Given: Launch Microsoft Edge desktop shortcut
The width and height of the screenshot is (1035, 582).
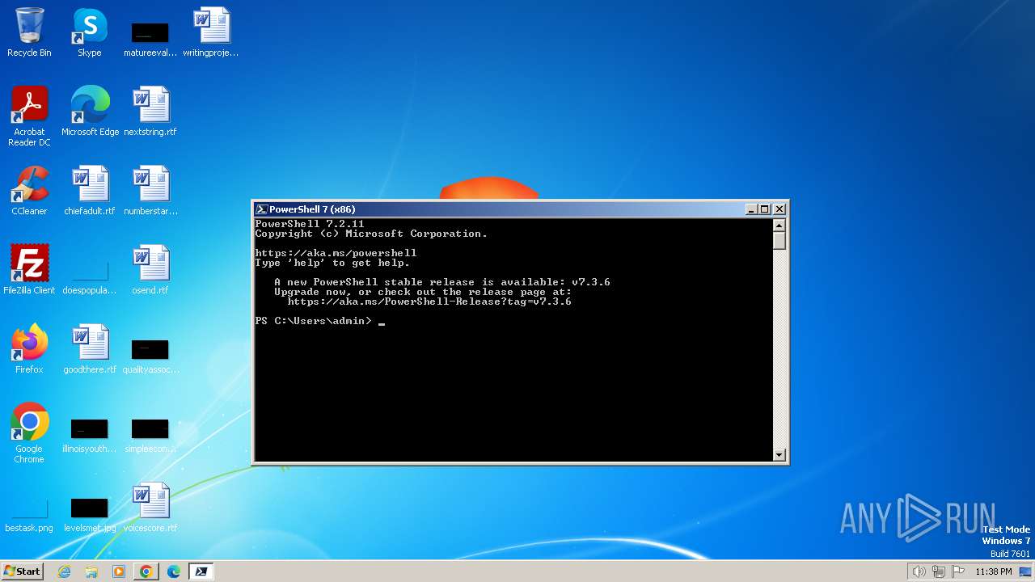Looking at the screenshot, I should tap(90, 111).
